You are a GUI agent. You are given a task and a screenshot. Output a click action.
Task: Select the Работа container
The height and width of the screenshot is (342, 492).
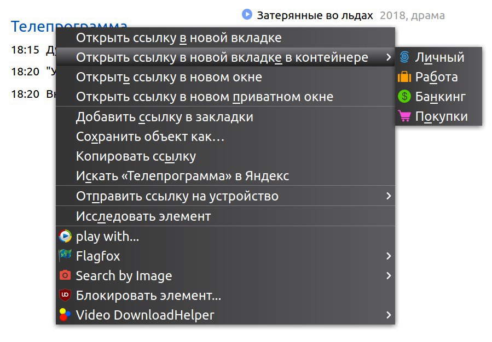(x=438, y=76)
